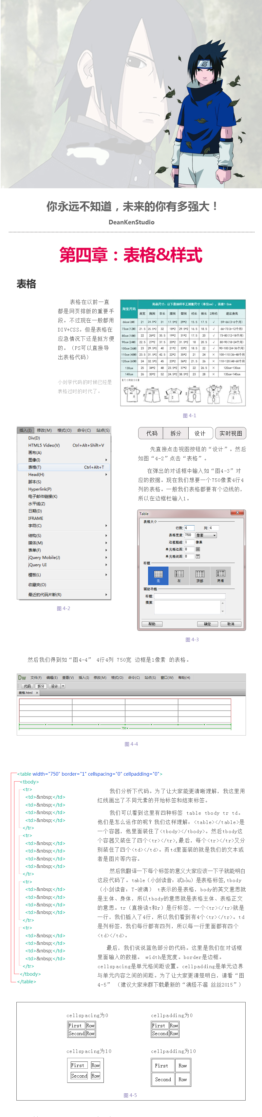Click the "图 4-3" caption
Screen dimensions: 262x1117
click(192, 640)
